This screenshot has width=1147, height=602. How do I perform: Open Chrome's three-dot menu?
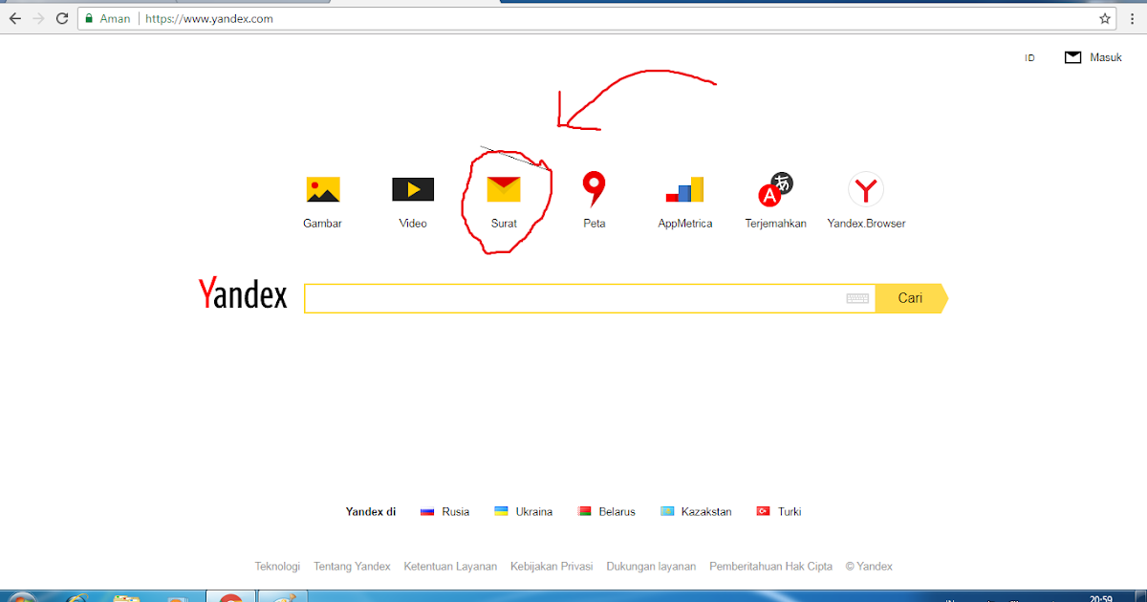tap(1131, 17)
